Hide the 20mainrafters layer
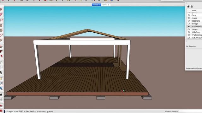The image size is (202, 113). tap(189, 26)
